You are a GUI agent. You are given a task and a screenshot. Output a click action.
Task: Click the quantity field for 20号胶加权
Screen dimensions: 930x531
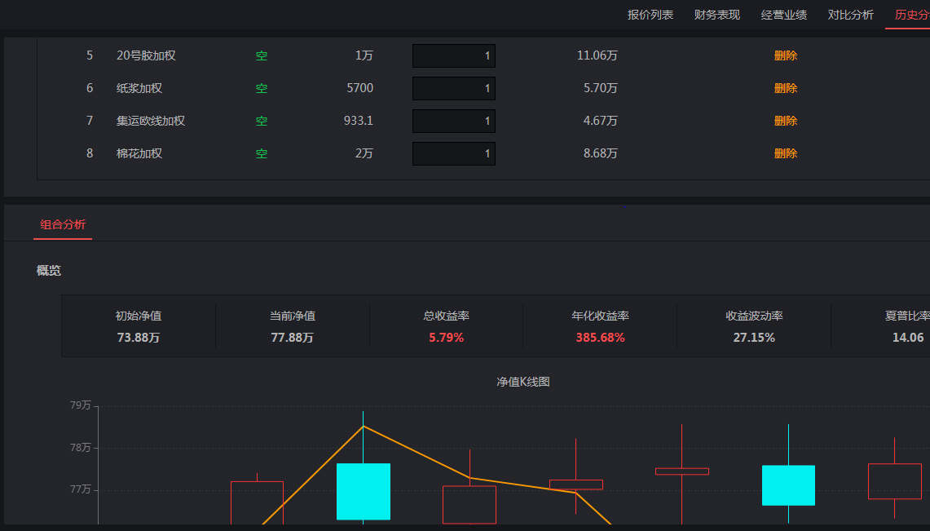pos(453,55)
